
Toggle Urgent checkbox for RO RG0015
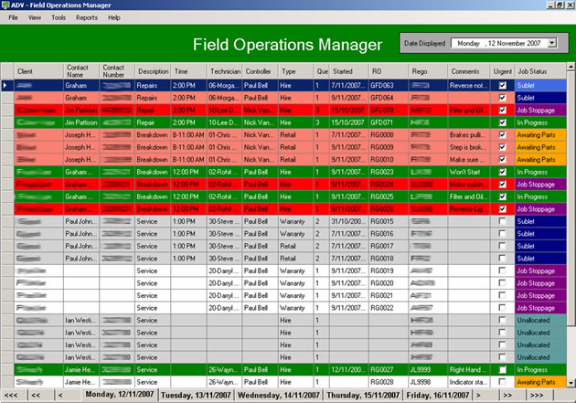tap(501, 221)
